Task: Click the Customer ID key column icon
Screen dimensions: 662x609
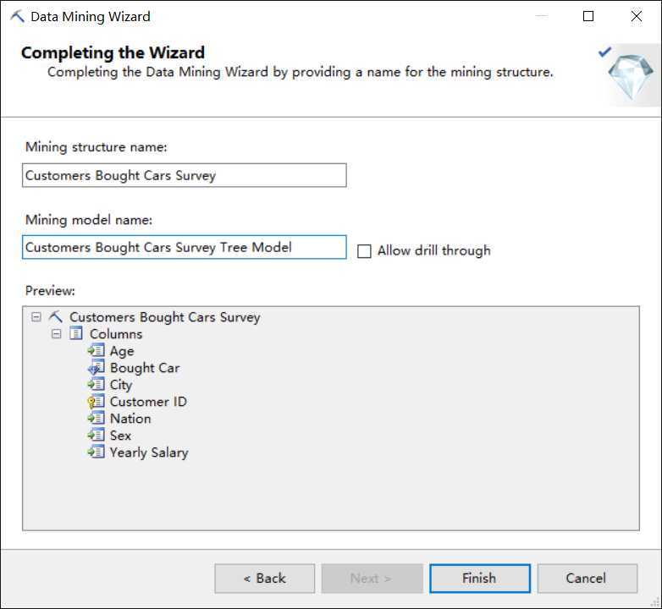Action: pyautogui.click(x=96, y=402)
